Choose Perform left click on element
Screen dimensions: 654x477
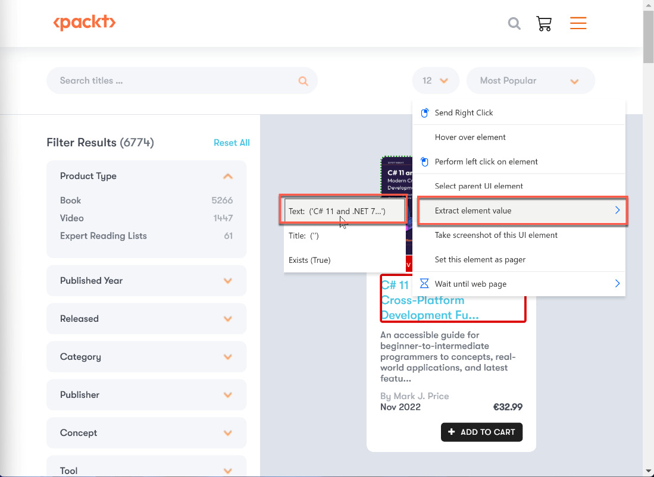pyautogui.click(x=519, y=161)
